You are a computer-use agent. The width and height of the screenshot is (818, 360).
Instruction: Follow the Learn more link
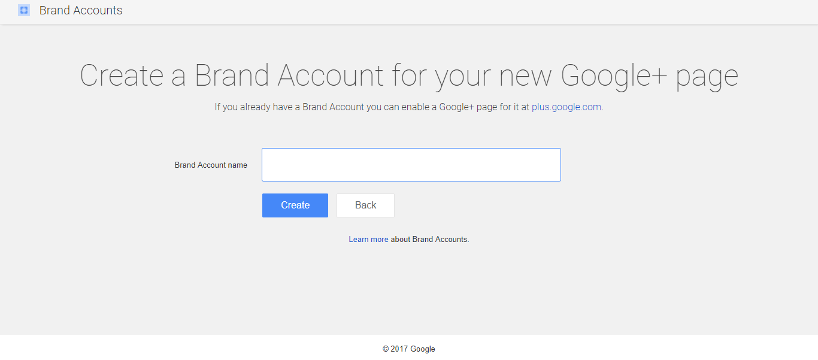pos(369,239)
